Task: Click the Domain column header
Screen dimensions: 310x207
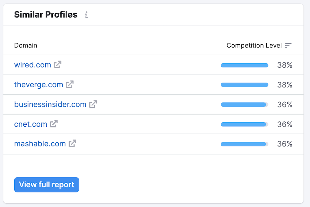Action: tap(26, 46)
